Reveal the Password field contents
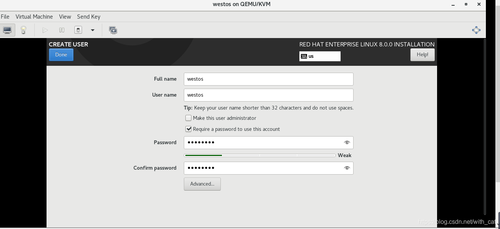500x229 pixels. pyautogui.click(x=347, y=143)
